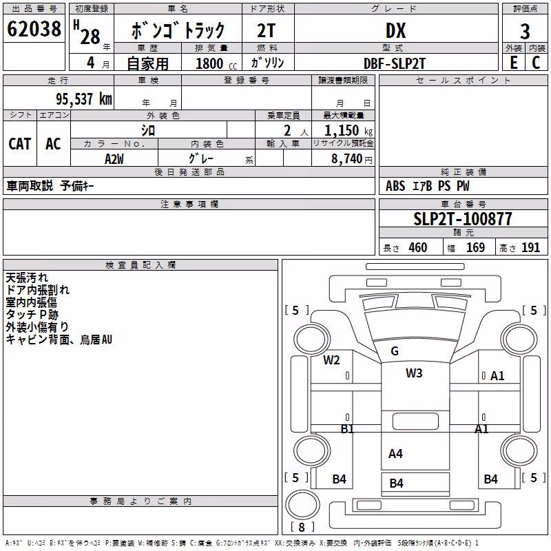The image size is (551, 551).
Task: Select the spare tire circle marked 8
Action: [x=302, y=504]
